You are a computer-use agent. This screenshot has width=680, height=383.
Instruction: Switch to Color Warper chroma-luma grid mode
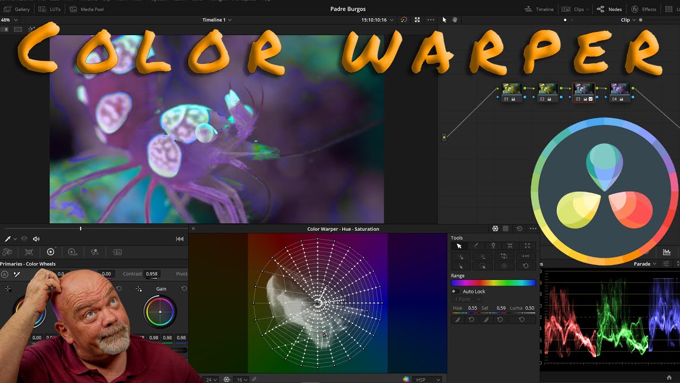(506, 229)
